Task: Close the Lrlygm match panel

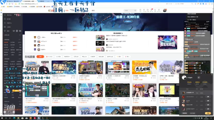Action: coord(212,75)
